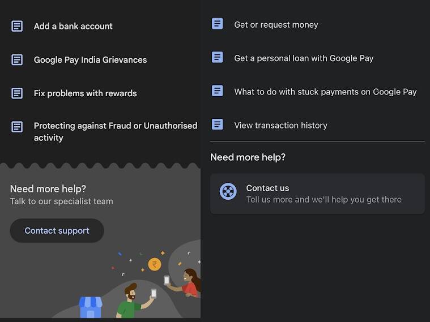Open Fix problems with rewards help article
The image size is (430, 322).
pyautogui.click(x=85, y=93)
